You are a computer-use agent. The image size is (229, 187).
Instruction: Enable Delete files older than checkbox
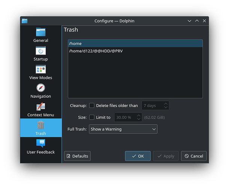pos(92,105)
